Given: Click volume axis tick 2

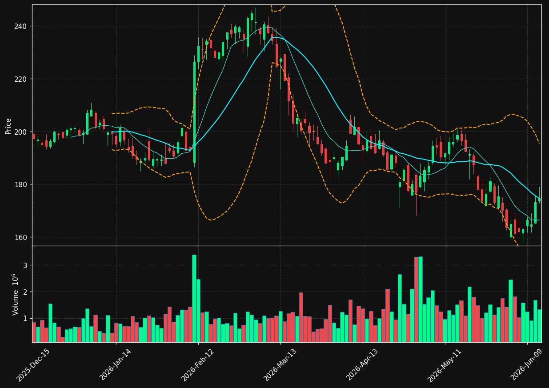Looking at the screenshot, I should (x=25, y=292).
